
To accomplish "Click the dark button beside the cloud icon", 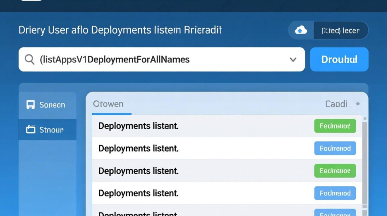I will coord(340,30).
